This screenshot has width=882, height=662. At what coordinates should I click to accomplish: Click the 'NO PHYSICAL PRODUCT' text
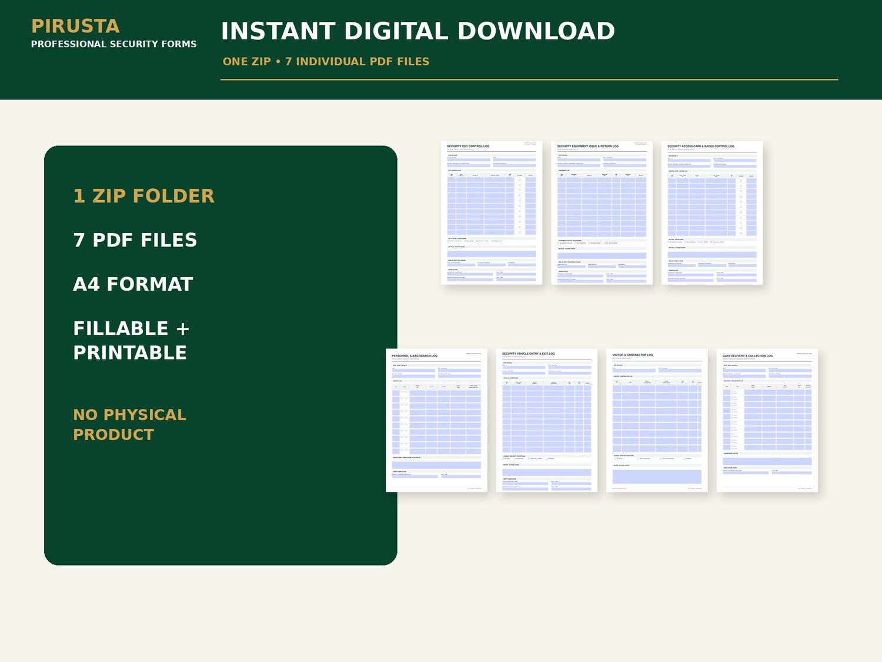tap(130, 424)
